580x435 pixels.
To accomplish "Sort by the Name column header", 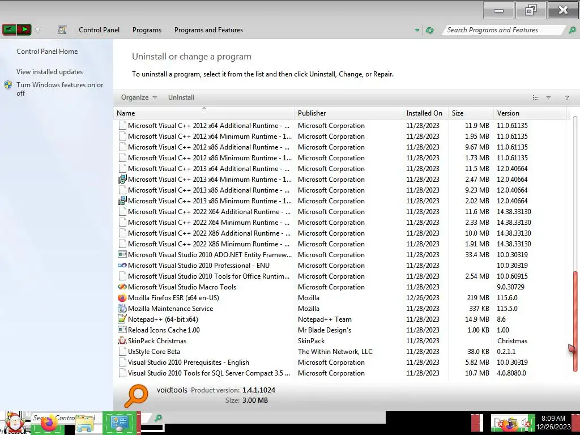I will pyautogui.click(x=204, y=113).
